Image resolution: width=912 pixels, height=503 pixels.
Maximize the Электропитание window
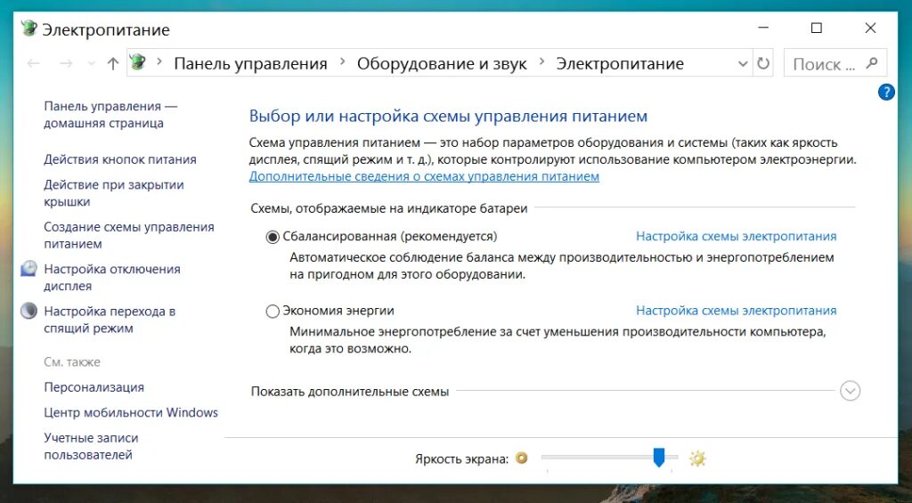tap(817, 28)
